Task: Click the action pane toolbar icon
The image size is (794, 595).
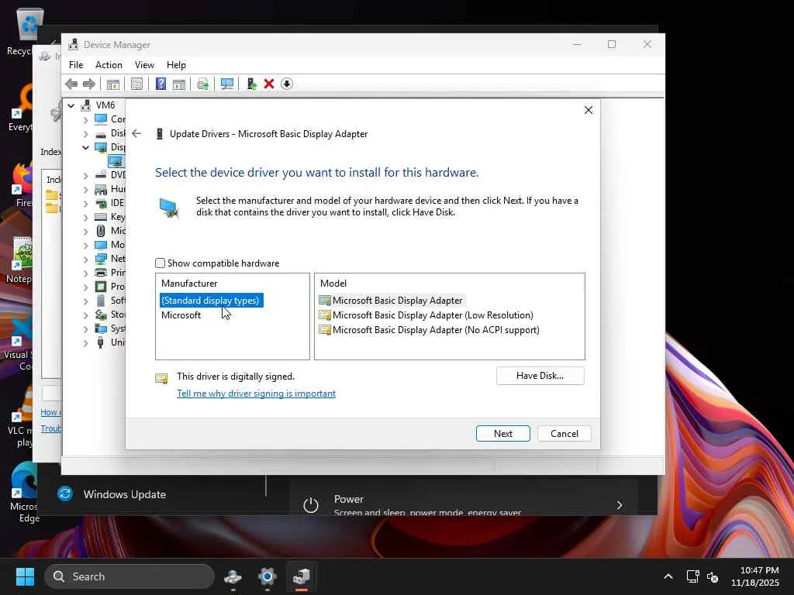Action: tap(179, 84)
